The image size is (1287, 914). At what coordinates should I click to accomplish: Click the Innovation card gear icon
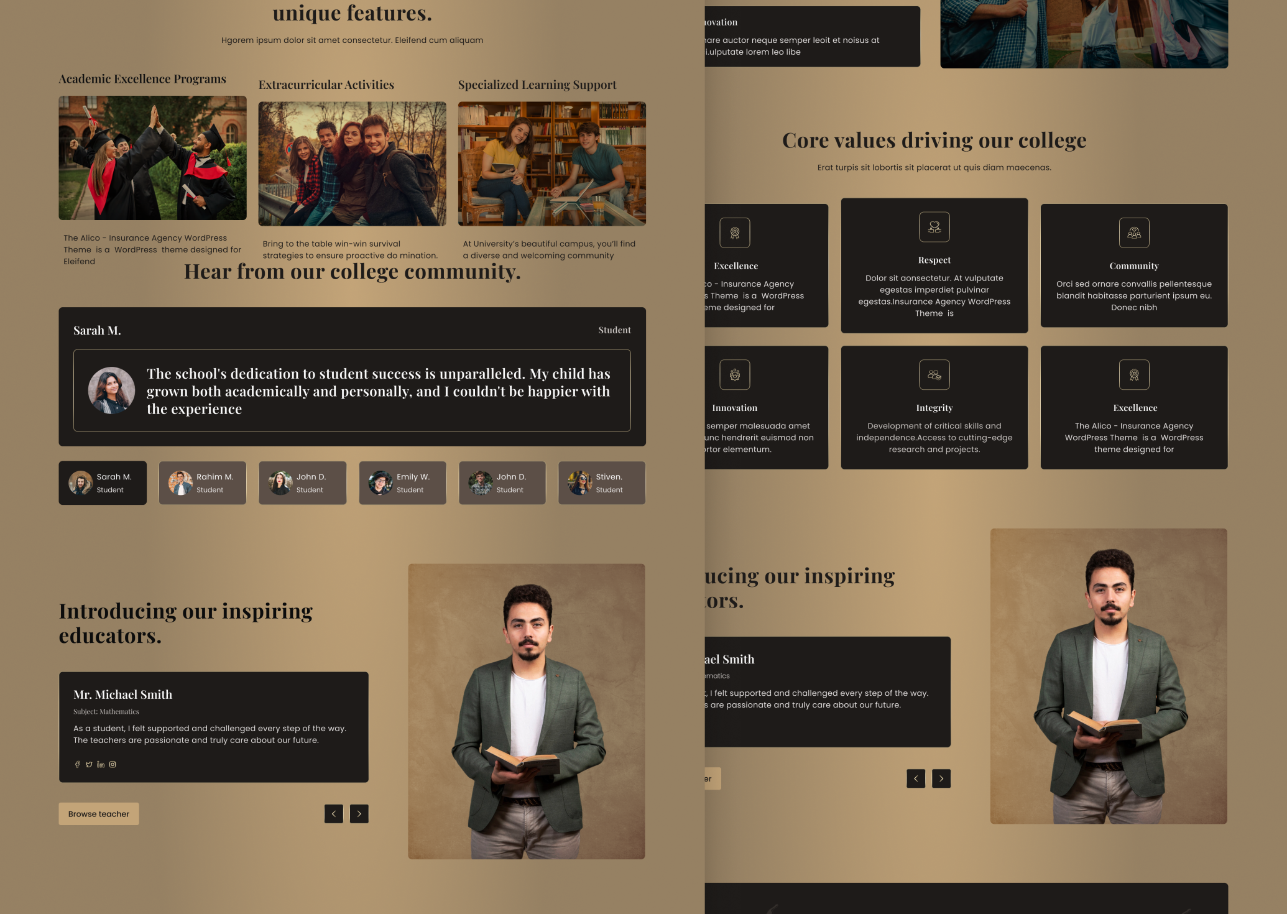[734, 374]
